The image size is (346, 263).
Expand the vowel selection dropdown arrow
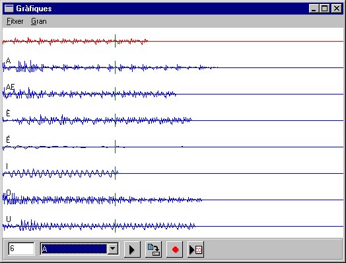pyautogui.click(x=113, y=249)
